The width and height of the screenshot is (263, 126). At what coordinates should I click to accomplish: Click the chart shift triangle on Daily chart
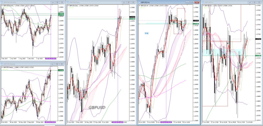pos(122,5)
